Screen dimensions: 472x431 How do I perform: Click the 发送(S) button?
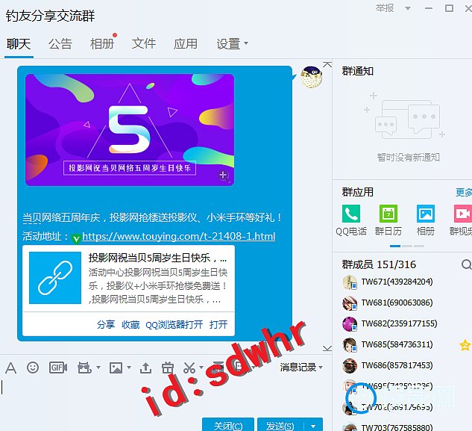point(280,426)
